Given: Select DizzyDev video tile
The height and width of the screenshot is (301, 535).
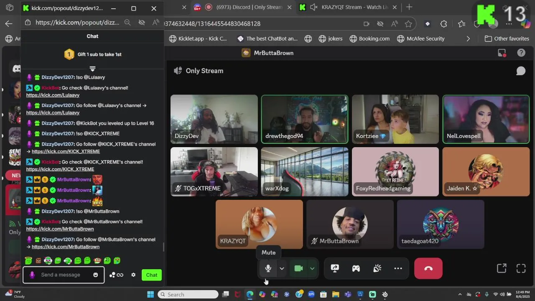Looking at the screenshot, I should [x=214, y=119].
